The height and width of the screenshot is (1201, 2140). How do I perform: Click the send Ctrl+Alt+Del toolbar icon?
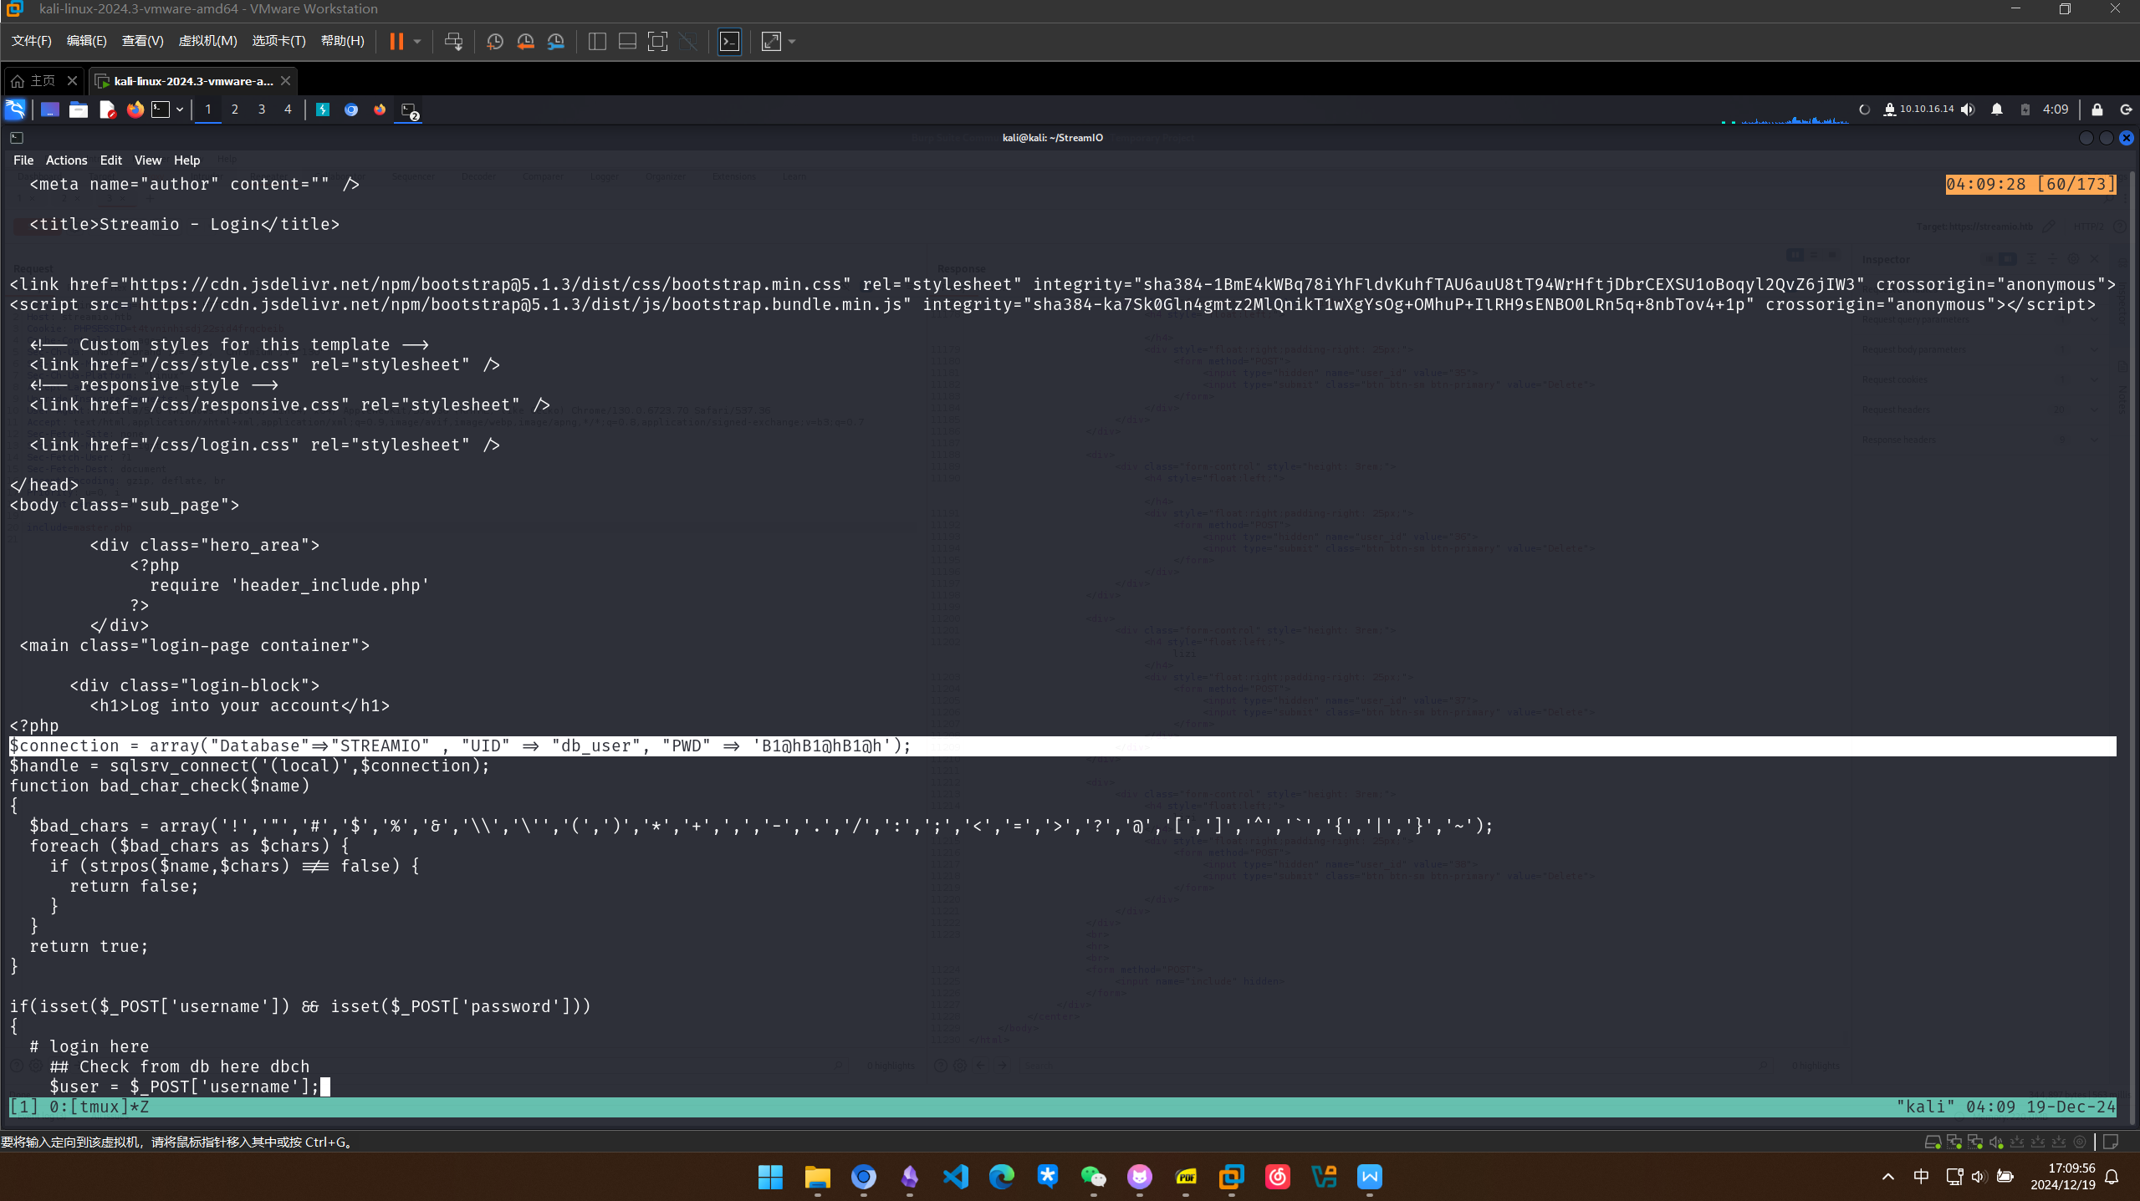[453, 41]
